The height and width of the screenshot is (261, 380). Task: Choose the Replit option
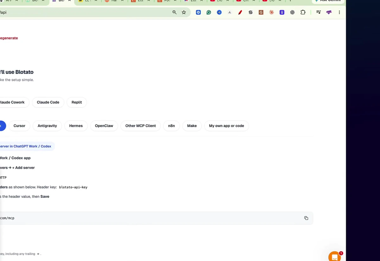click(77, 102)
